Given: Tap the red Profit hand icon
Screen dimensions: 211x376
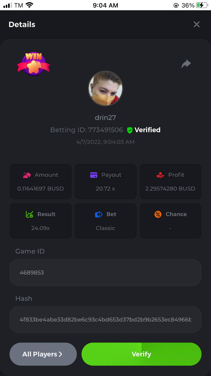Looking at the screenshot, I should coord(160,175).
